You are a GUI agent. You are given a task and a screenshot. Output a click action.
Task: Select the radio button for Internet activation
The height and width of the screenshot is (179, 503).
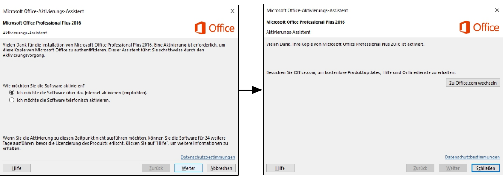click(12, 93)
